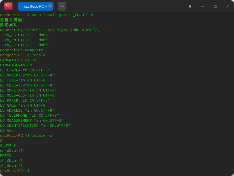Image resolution: width=234 pixels, height=176 pixels.
Task: Click the POSIX locale entry
Action: [x=6, y=156]
